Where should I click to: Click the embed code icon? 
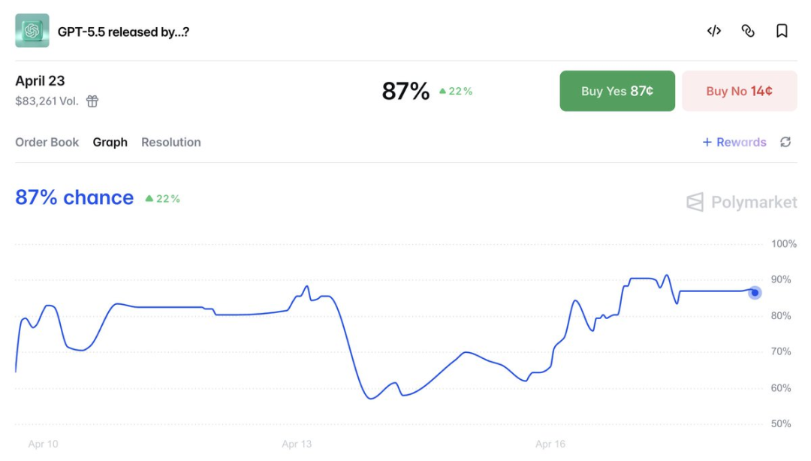[x=713, y=31]
